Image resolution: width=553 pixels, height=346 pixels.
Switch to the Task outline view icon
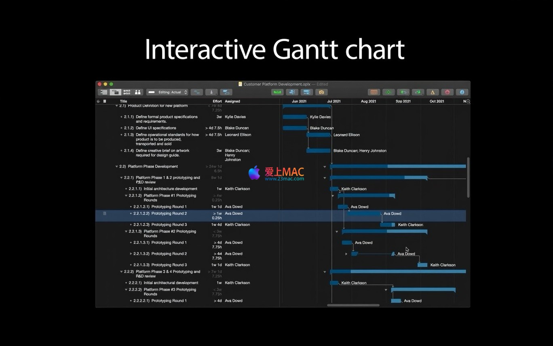(x=104, y=92)
